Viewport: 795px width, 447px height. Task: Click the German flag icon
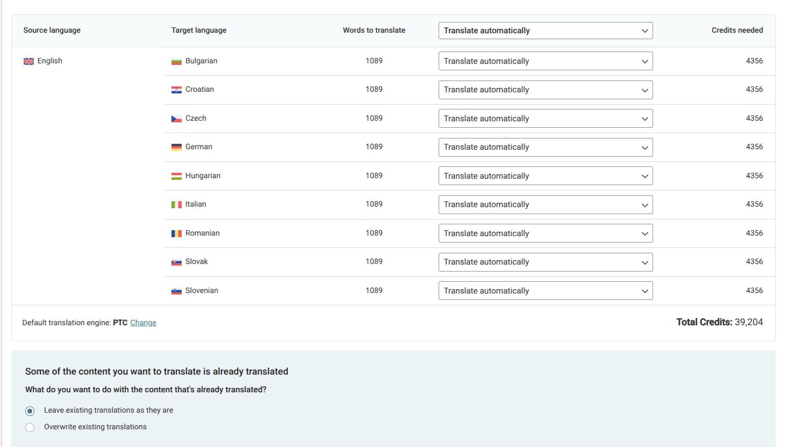click(176, 147)
